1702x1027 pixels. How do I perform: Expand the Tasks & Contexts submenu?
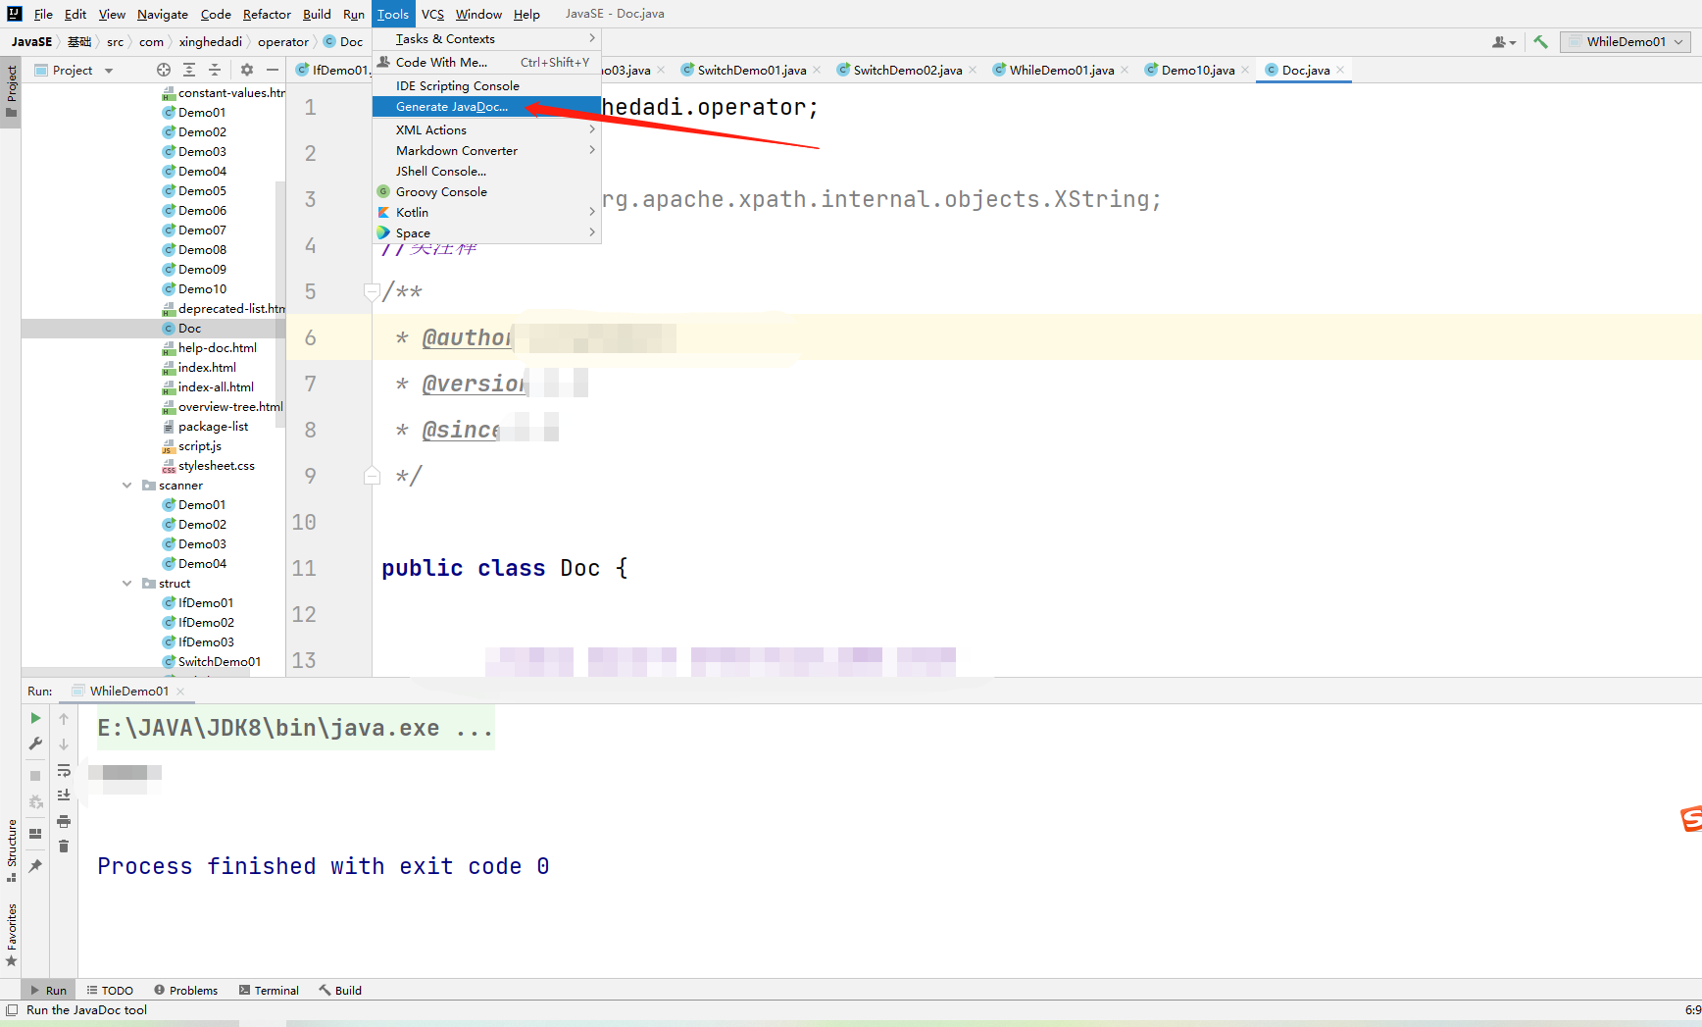tap(486, 39)
